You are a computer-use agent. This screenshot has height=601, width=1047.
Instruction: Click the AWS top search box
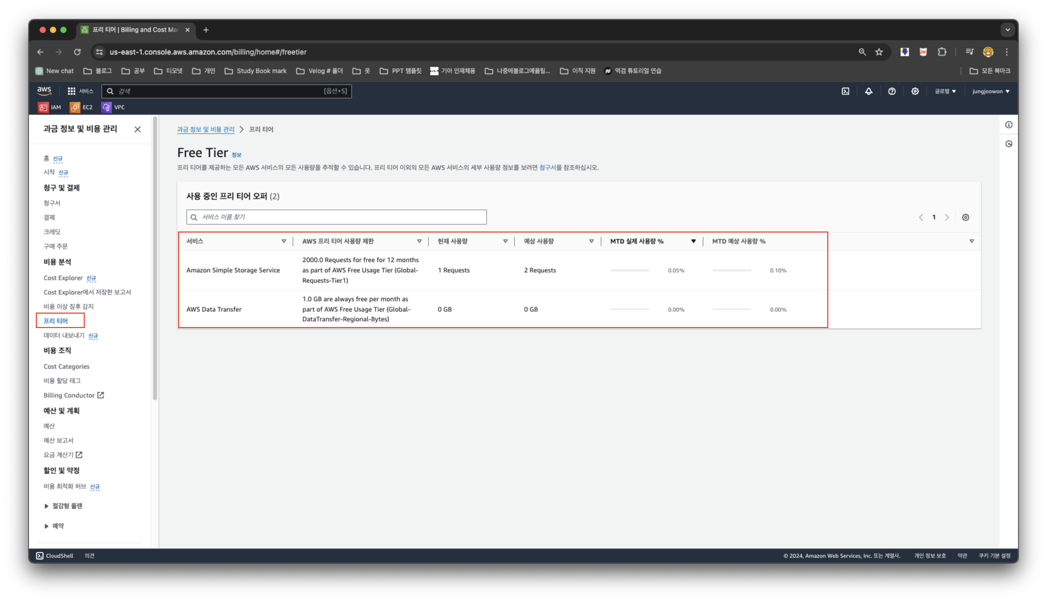click(227, 91)
